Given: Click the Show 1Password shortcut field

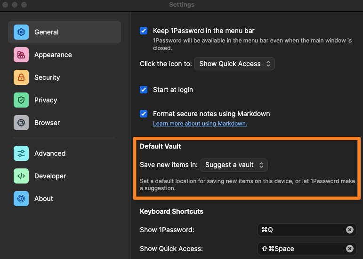Looking at the screenshot, I should [301, 230].
